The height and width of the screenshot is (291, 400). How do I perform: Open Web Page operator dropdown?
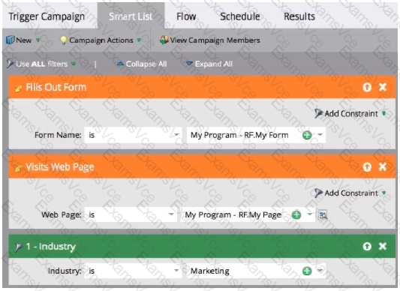131,214
